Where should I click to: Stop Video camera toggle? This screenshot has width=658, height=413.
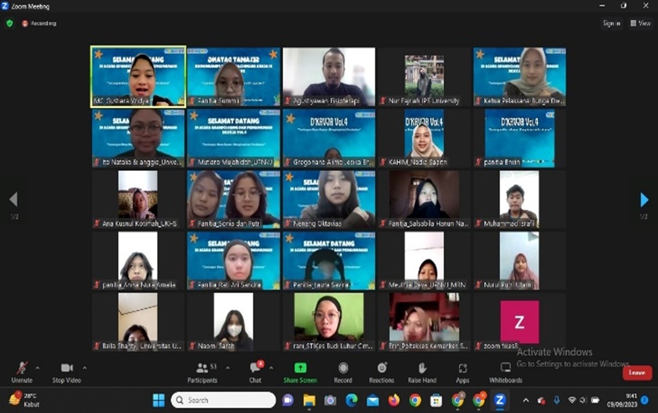[67, 371]
